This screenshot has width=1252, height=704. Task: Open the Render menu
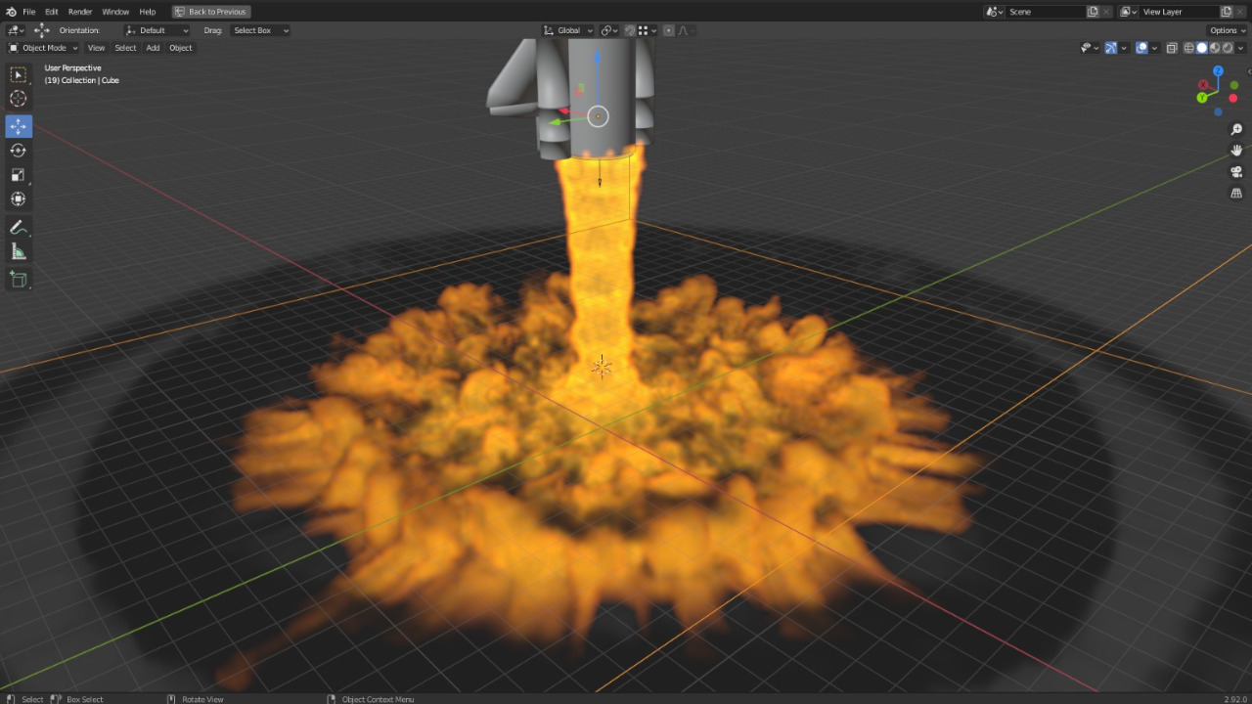79,11
